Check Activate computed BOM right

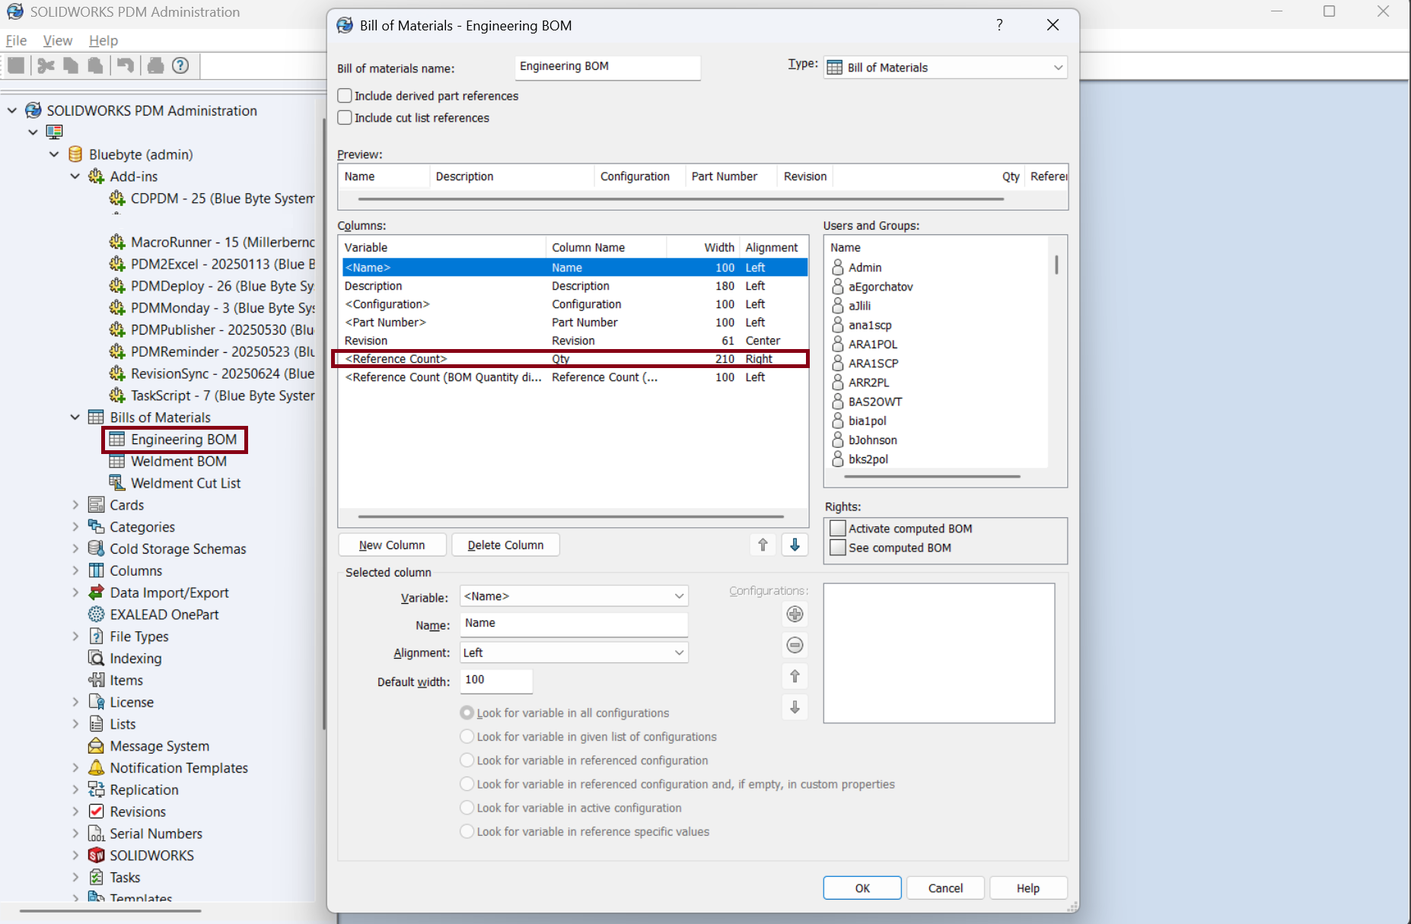[838, 529]
